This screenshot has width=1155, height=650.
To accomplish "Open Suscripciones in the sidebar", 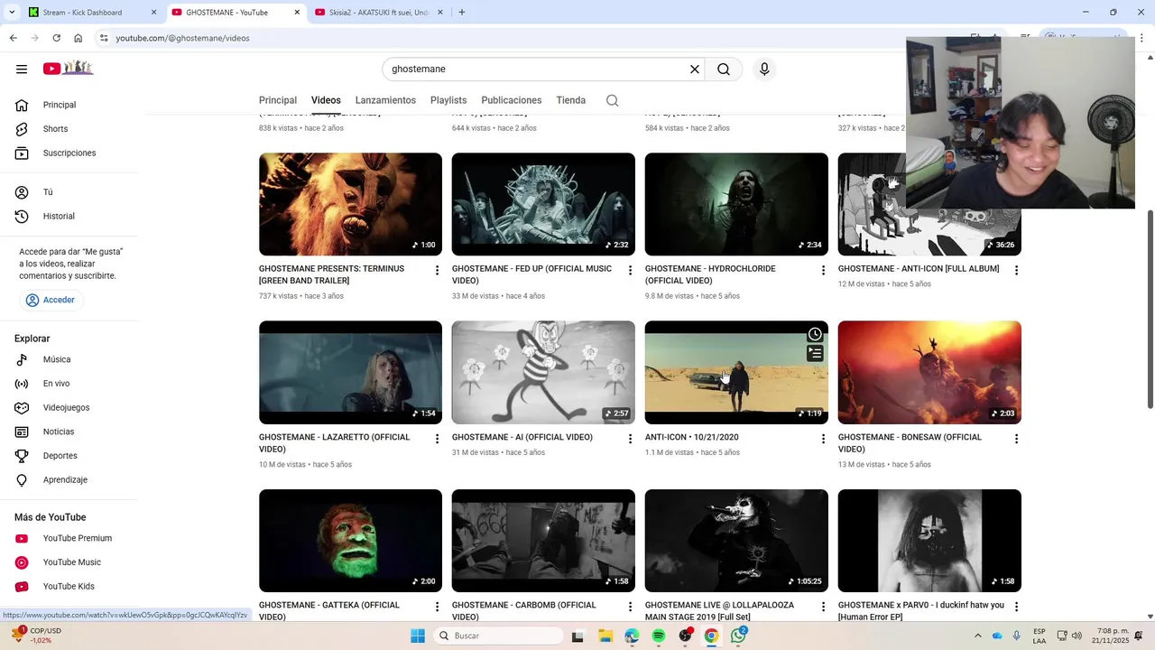I will [70, 153].
